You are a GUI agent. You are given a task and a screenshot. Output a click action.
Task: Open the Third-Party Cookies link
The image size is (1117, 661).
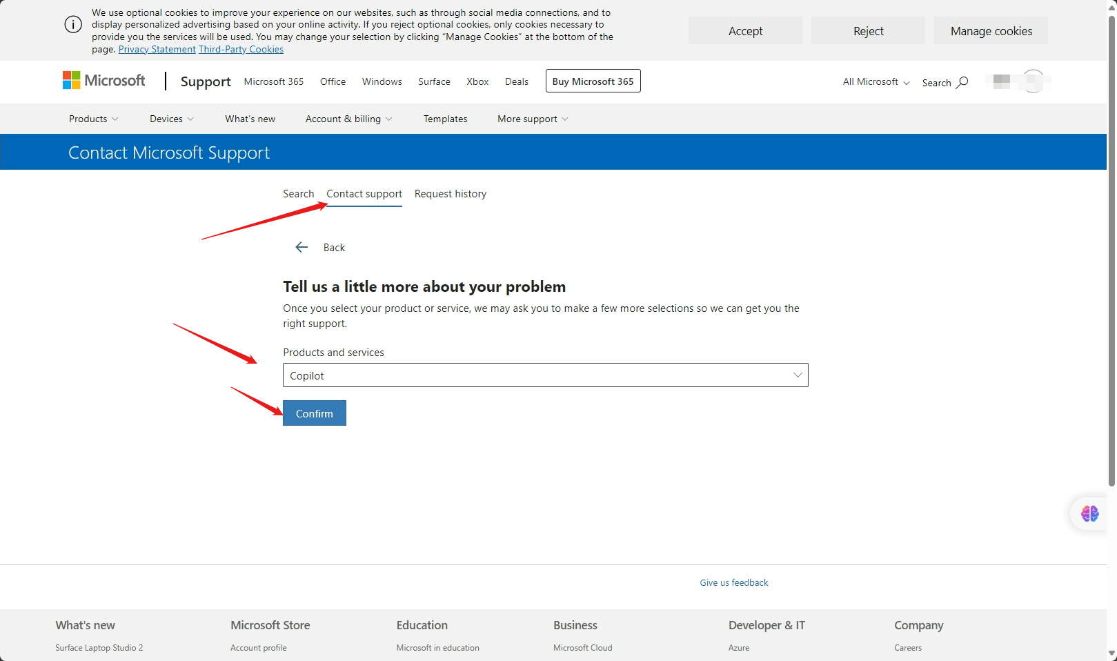coord(241,49)
